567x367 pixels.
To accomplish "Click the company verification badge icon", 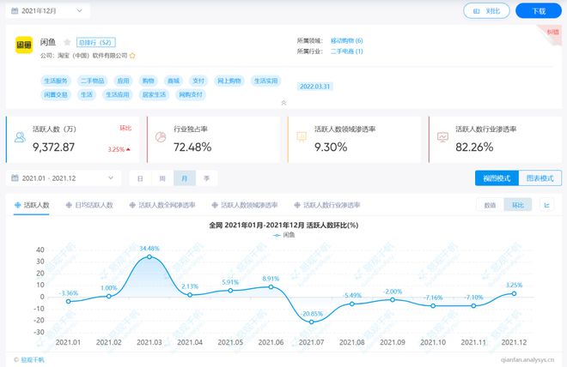I will [131, 55].
